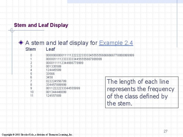Select leaf row 00112222233344555999
Screen dimensions: 183x137
(x=63, y=88)
